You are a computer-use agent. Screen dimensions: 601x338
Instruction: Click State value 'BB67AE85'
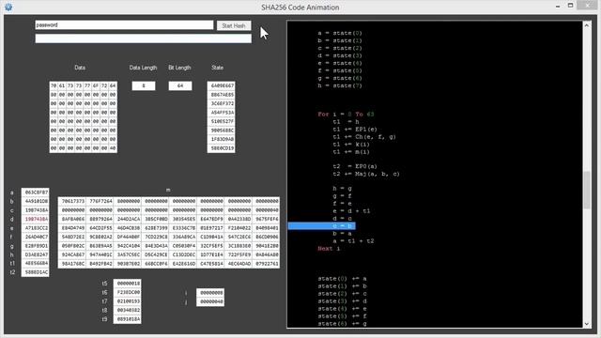(x=222, y=94)
